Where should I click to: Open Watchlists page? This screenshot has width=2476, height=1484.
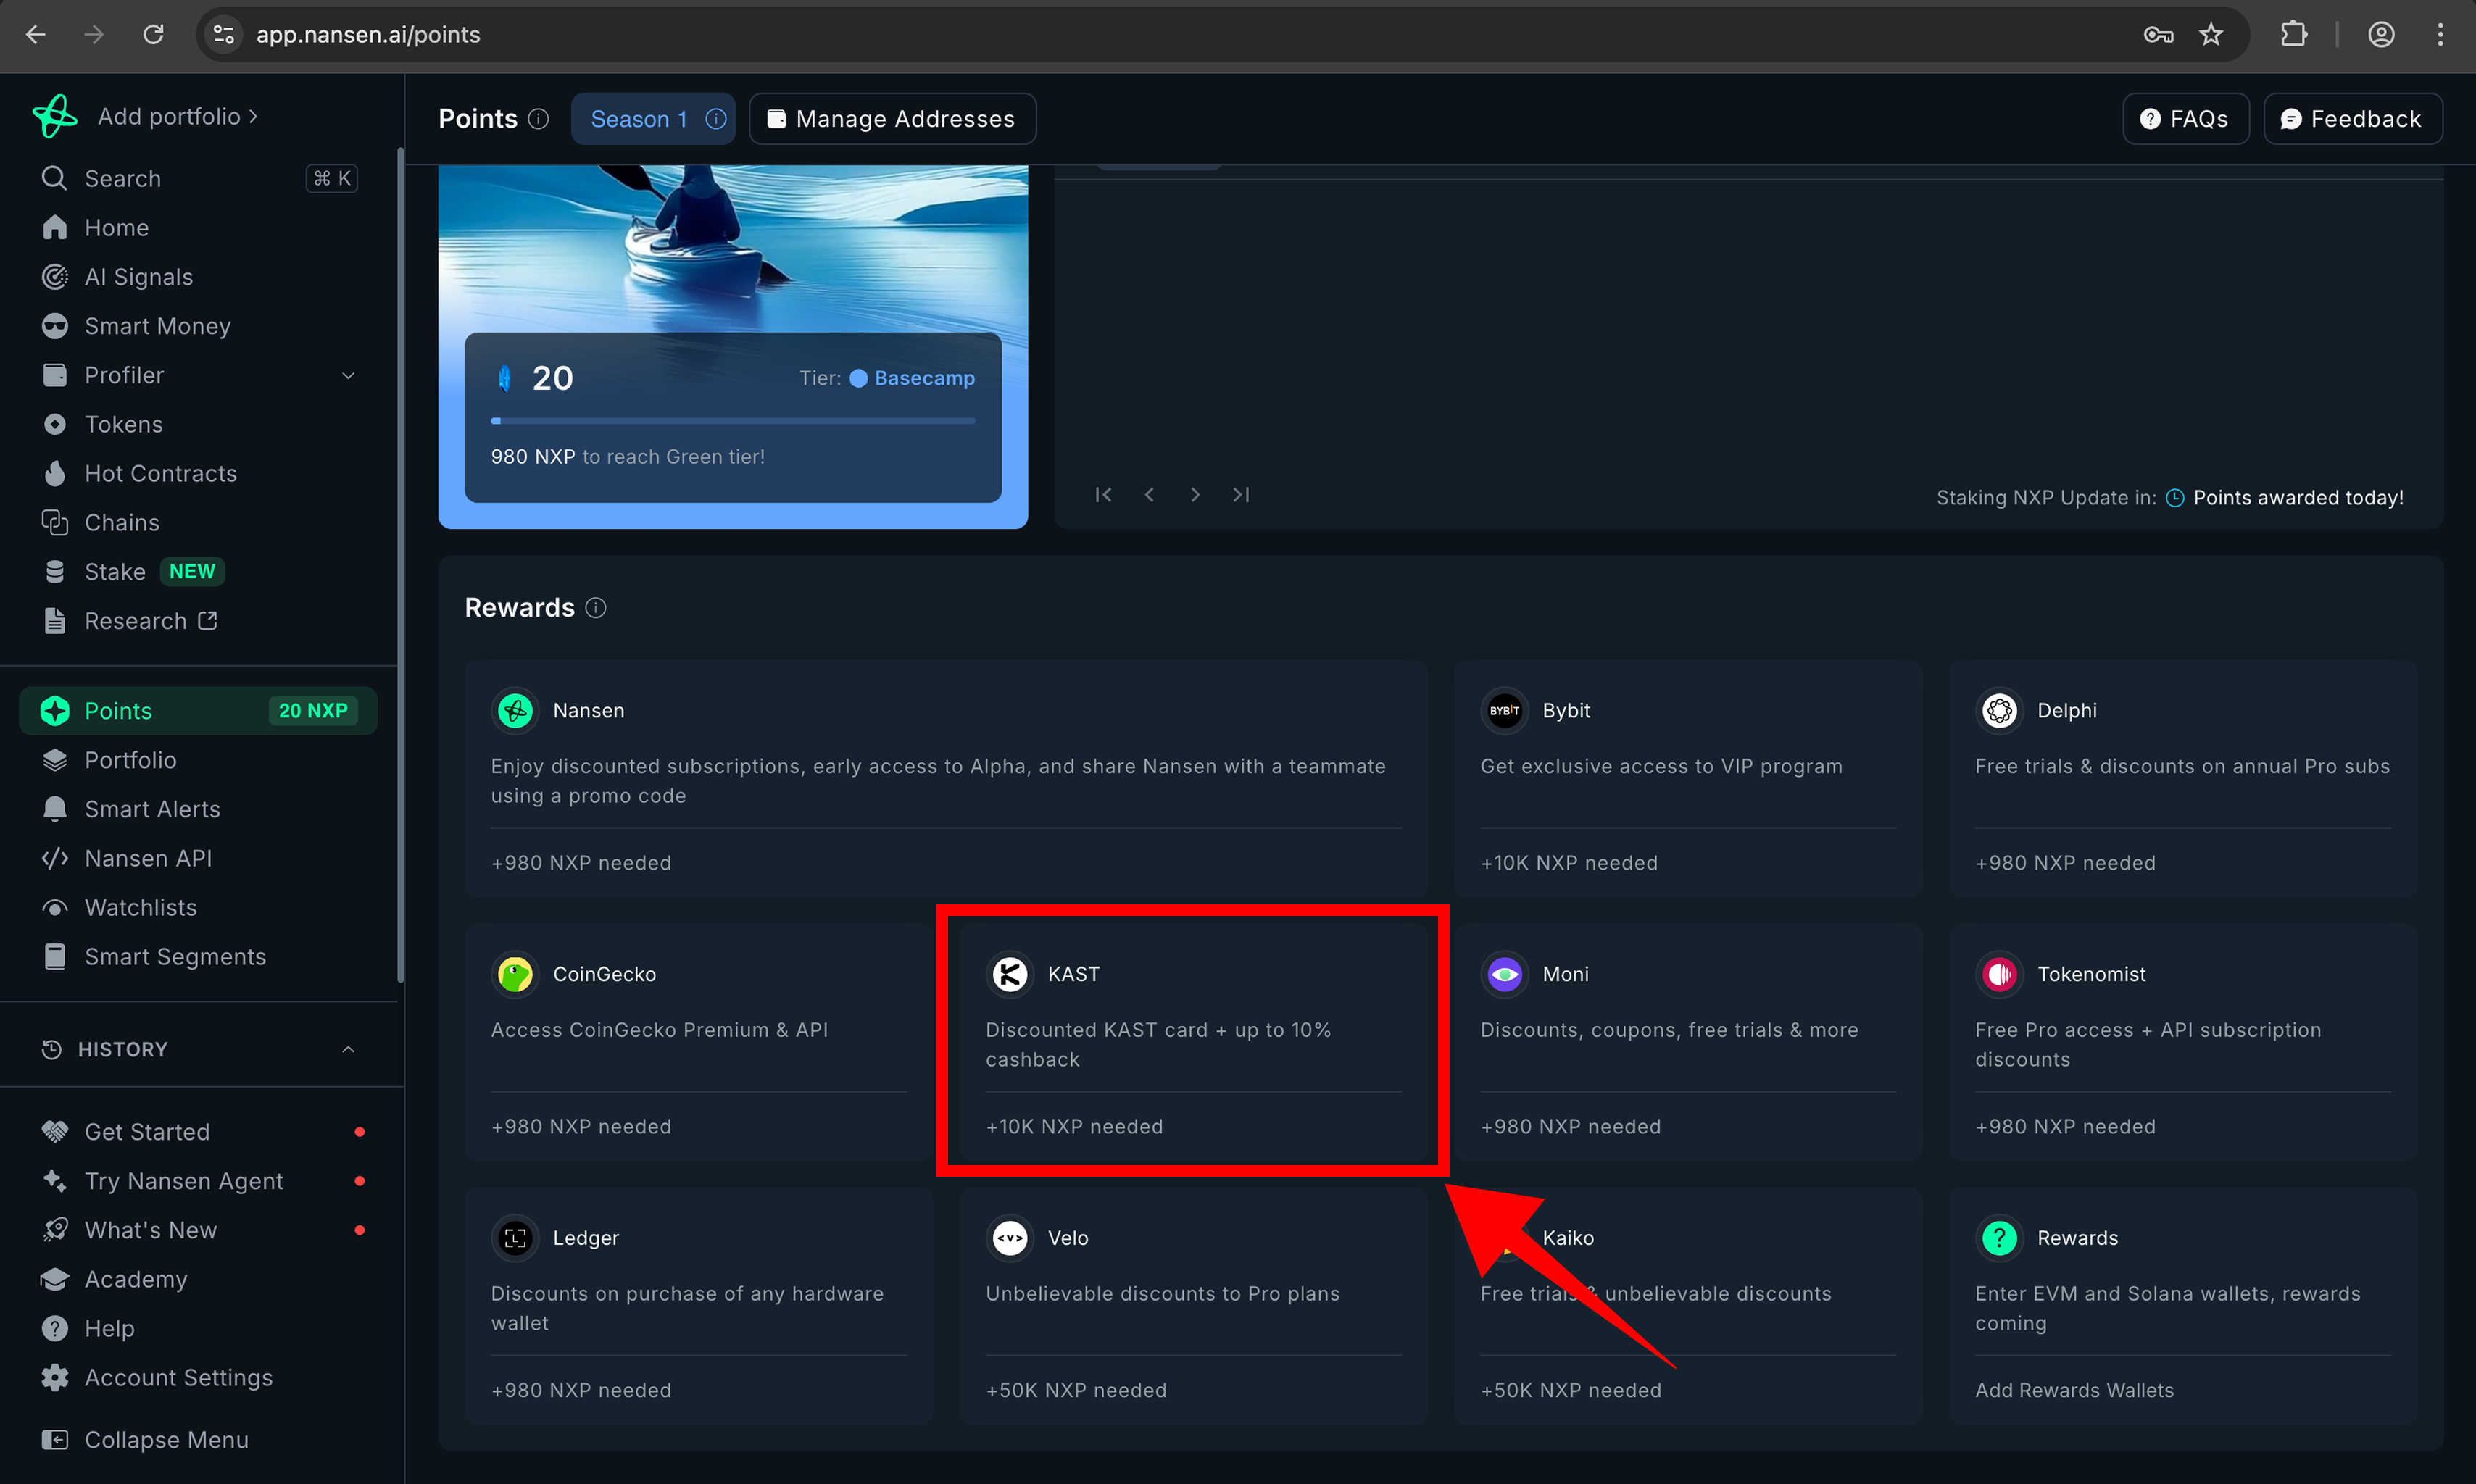[x=198, y=907]
